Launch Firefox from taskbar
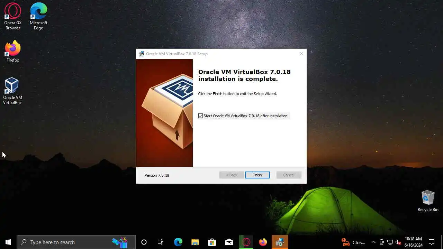The width and height of the screenshot is (443, 249). [x=263, y=242]
